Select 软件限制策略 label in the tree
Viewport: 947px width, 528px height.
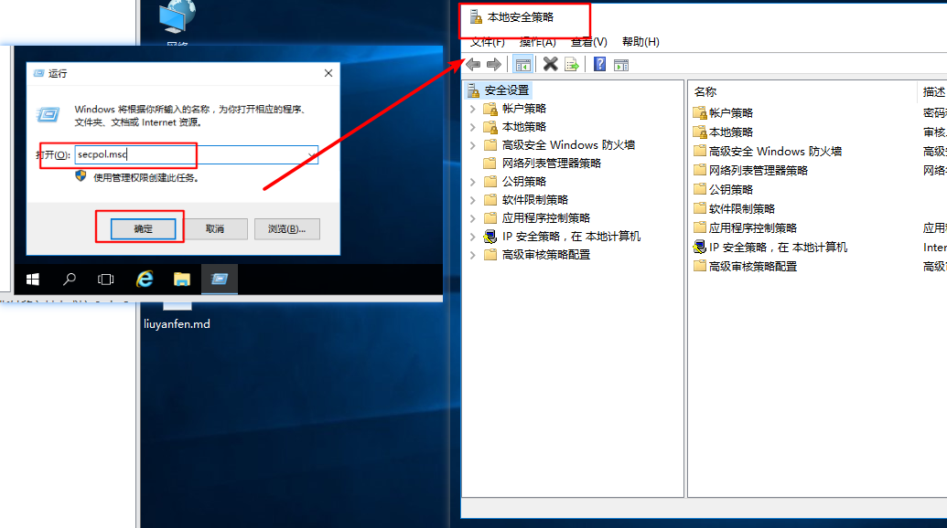(535, 199)
